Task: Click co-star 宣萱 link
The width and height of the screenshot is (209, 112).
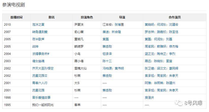Action: tap(169, 61)
